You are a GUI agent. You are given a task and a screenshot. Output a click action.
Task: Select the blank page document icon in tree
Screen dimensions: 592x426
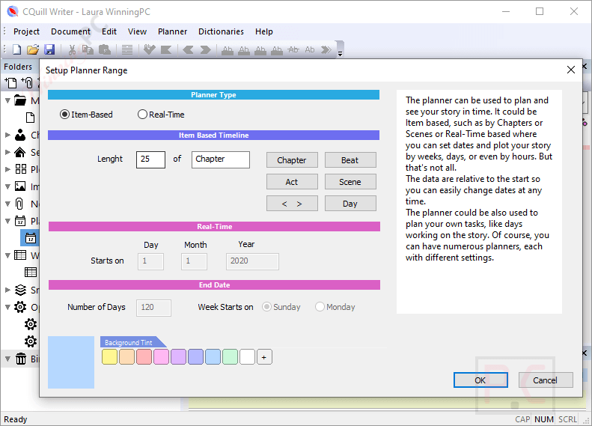[31, 118]
